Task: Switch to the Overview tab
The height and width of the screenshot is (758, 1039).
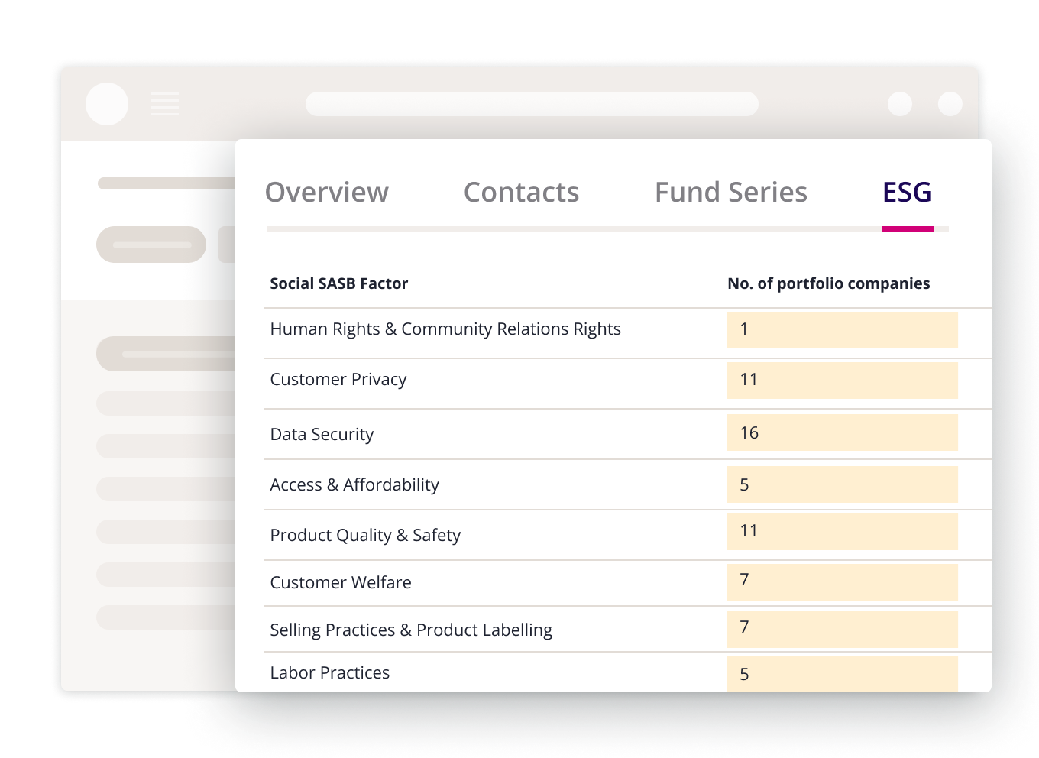Action: (327, 193)
